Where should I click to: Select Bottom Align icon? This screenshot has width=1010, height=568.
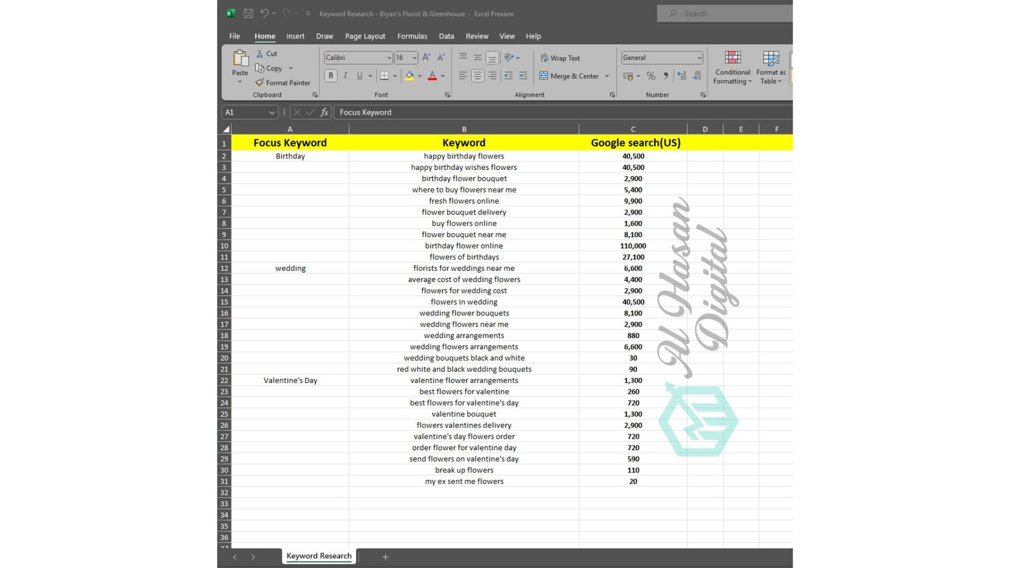[x=492, y=57]
